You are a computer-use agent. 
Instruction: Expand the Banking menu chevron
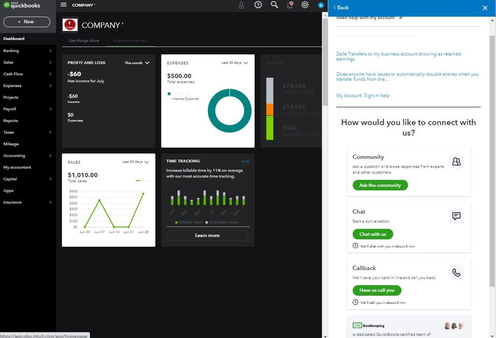click(x=50, y=51)
